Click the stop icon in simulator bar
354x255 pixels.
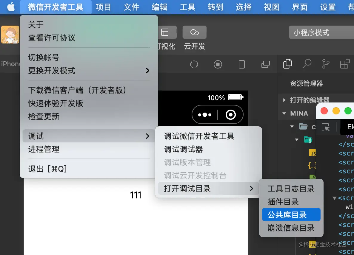click(218, 64)
